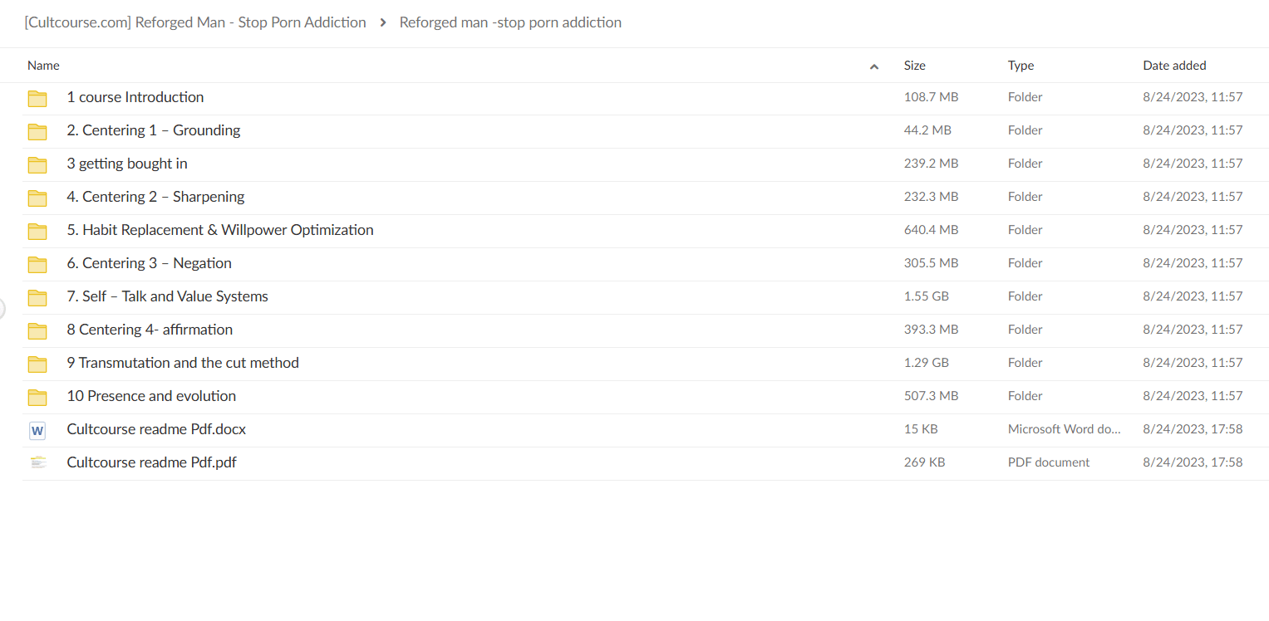Click the Word icon for Cultcourse readme Pdf.docx
Image resolution: width=1269 pixels, height=621 pixels.
[37, 430]
